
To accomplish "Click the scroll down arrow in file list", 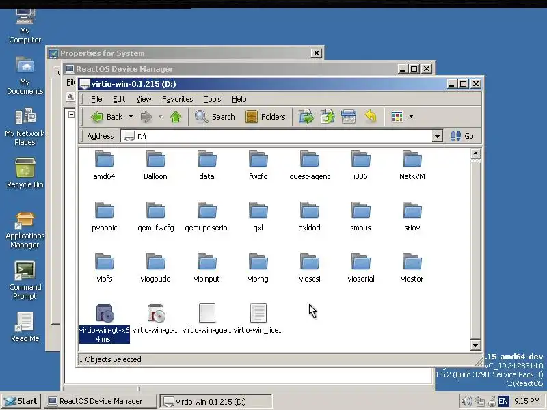I will (x=475, y=345).
